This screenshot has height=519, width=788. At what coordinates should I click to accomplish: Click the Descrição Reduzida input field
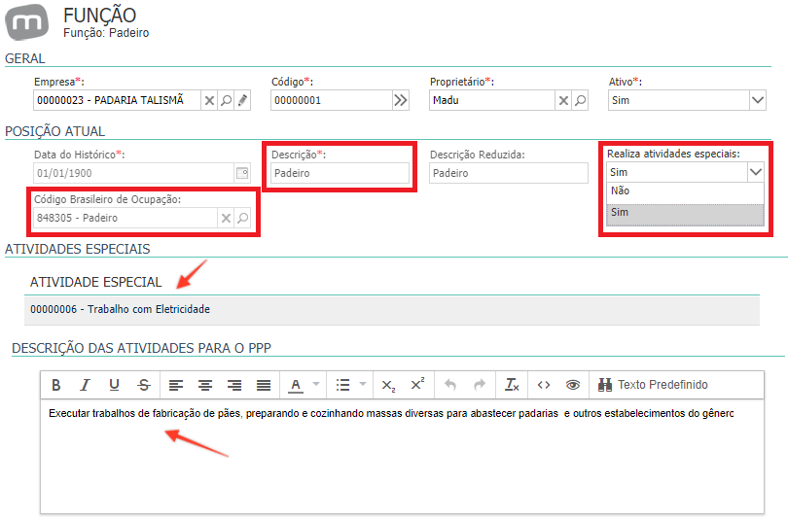[x=509, y=173]
